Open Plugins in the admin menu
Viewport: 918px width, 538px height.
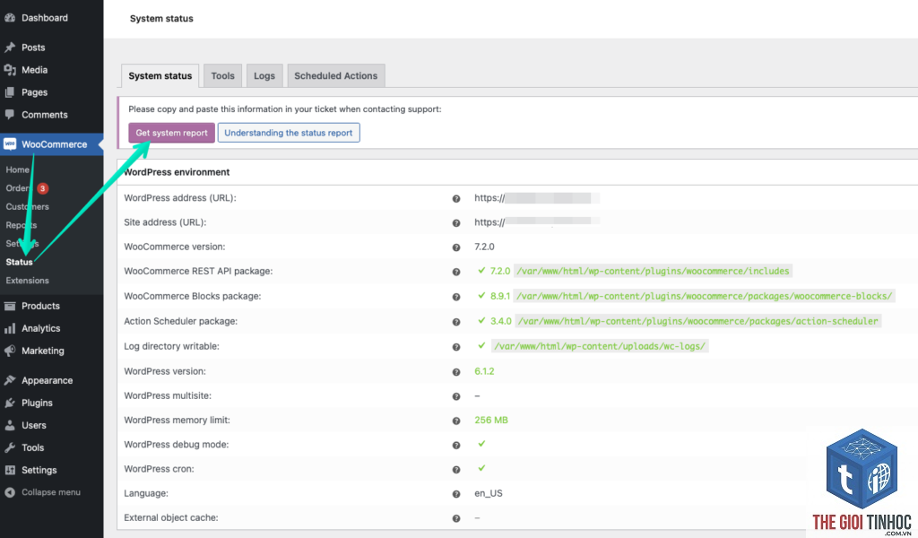(37, 403)
